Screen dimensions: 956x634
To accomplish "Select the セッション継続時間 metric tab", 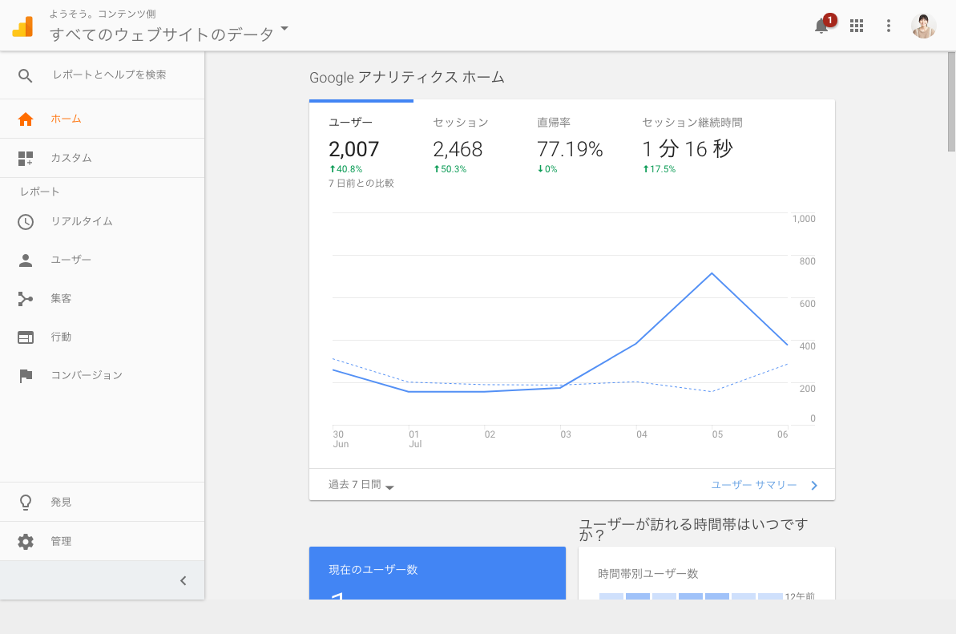I will click(x=692, y=147).
